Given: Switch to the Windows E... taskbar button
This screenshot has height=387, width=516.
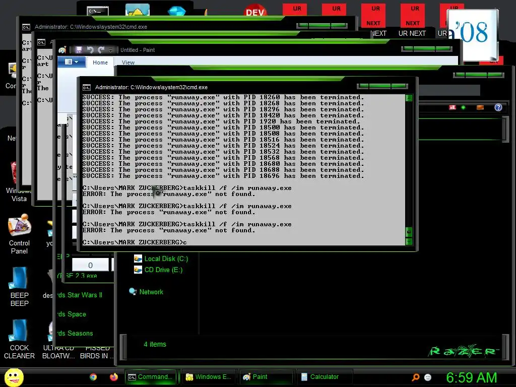Looking at the screenshot, I should click(x=209, y=377).
